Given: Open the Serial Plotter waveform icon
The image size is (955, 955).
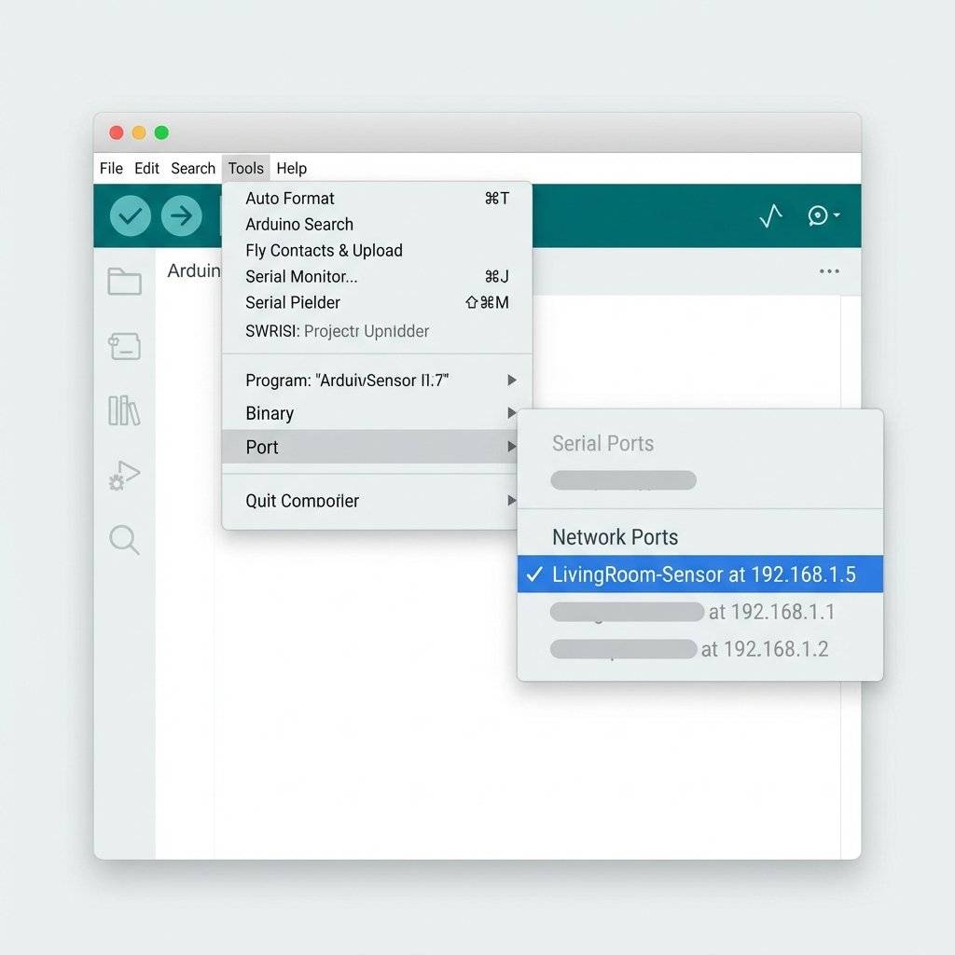Looking at the screenshot, I should click(x=770, y=215).
